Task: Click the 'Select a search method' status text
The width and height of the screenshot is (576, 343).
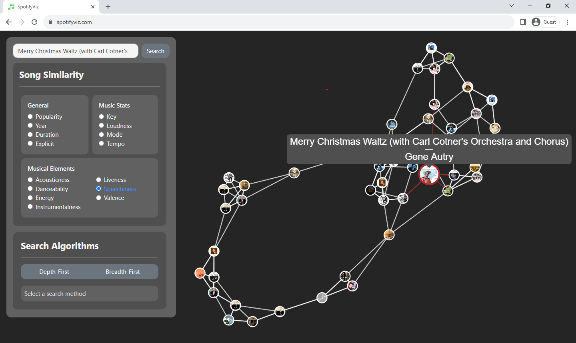Action: tap(55, 294)
